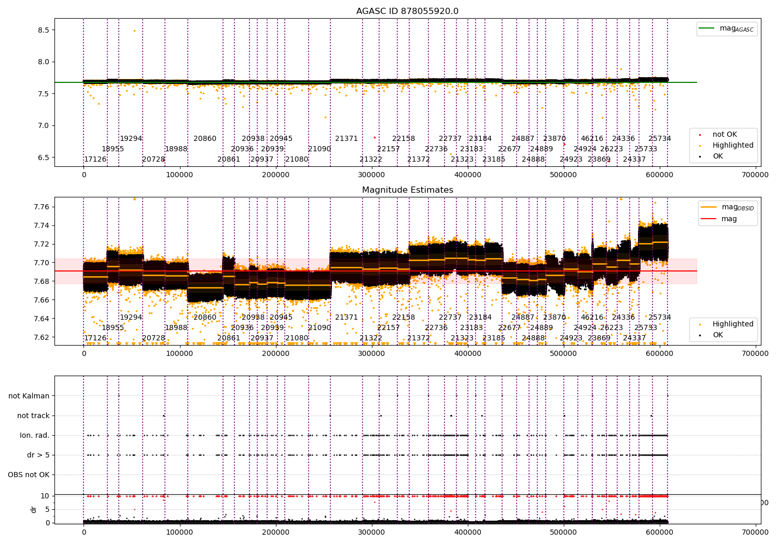Viewport: 778px width, 544px height.
Task: Click obsid label 23870 in Magnitude Estimates plot
Action: pos(554,317)
